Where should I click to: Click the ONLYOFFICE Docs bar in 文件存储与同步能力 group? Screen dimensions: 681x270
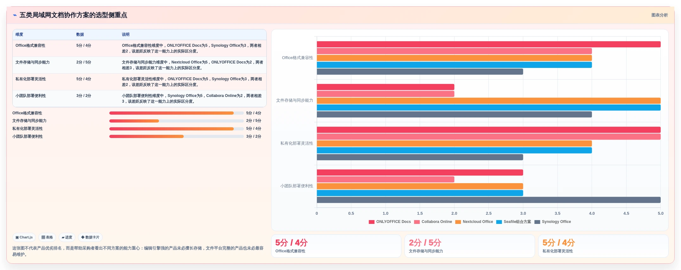[385, 87]
